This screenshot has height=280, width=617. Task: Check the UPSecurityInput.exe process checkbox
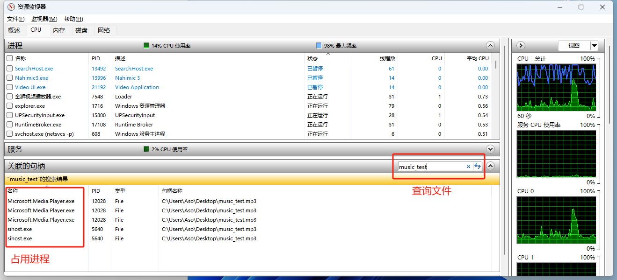(9, 115)
